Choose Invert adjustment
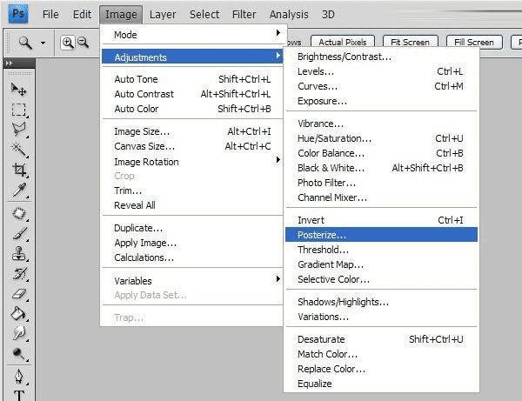The image size is (522, 401). click(x=381, y=220)
